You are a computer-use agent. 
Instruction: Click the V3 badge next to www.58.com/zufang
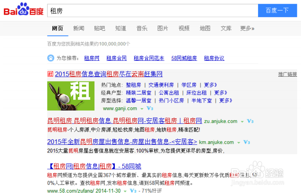(133, 191)
